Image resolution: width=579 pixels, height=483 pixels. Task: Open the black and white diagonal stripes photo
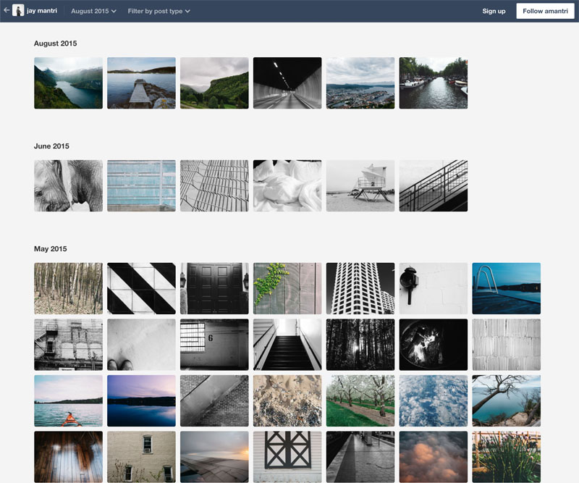pos(141,288)
